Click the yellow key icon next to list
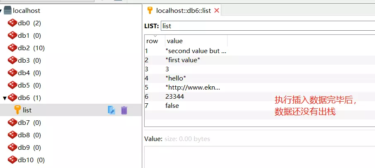Viewport: 375px width, 168px height. [x=17, y=110]
